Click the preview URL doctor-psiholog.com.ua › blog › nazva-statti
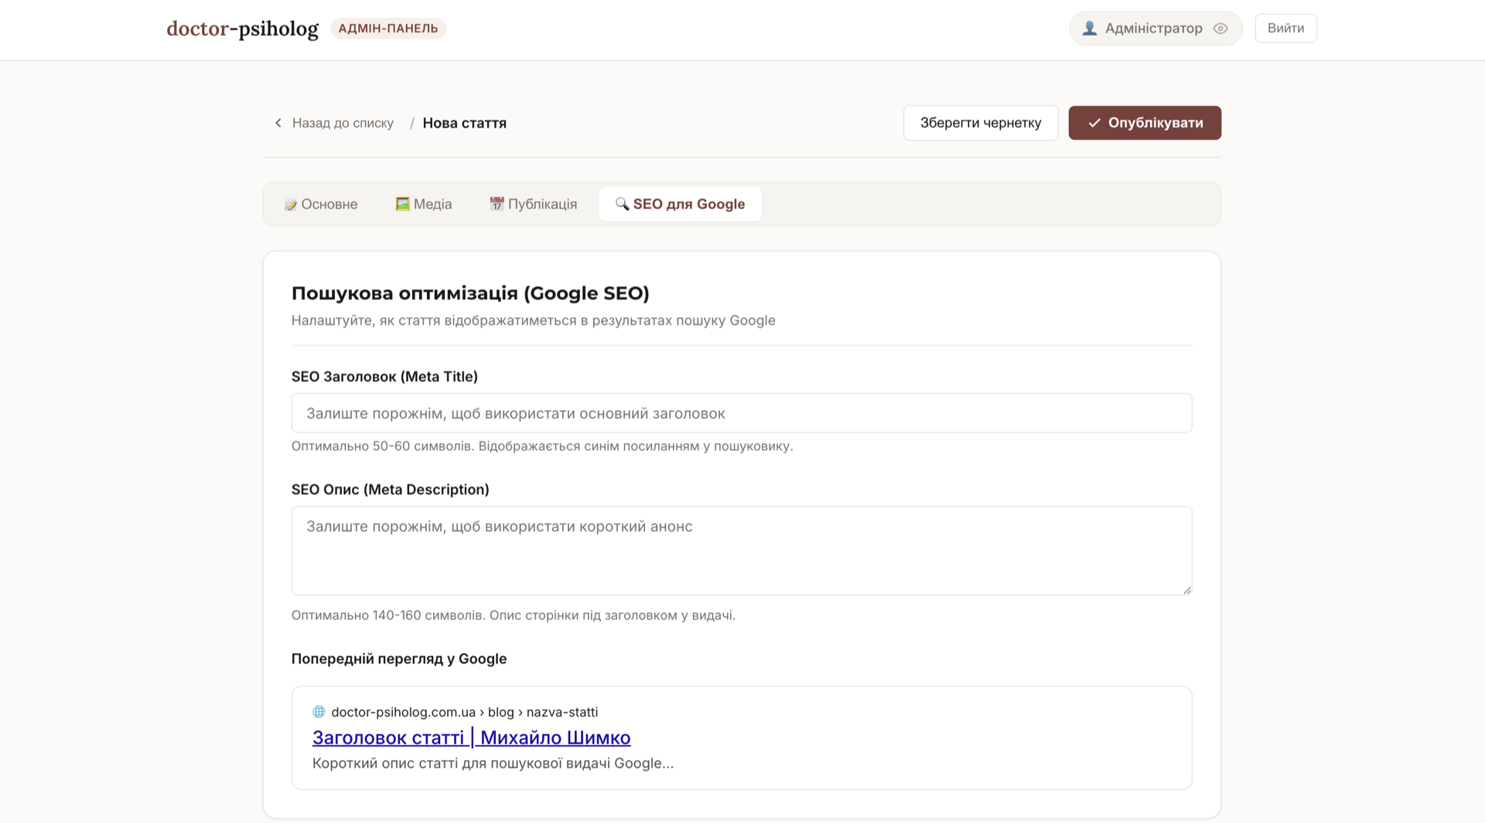This screenshot has height=823, width=1485. (x=464, y=712)
